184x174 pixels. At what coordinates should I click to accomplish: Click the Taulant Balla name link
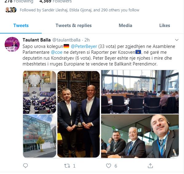[37, 40]
